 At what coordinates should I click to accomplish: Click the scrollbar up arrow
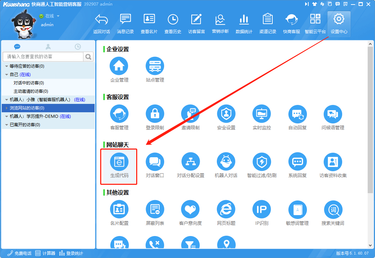pos(370,44)
